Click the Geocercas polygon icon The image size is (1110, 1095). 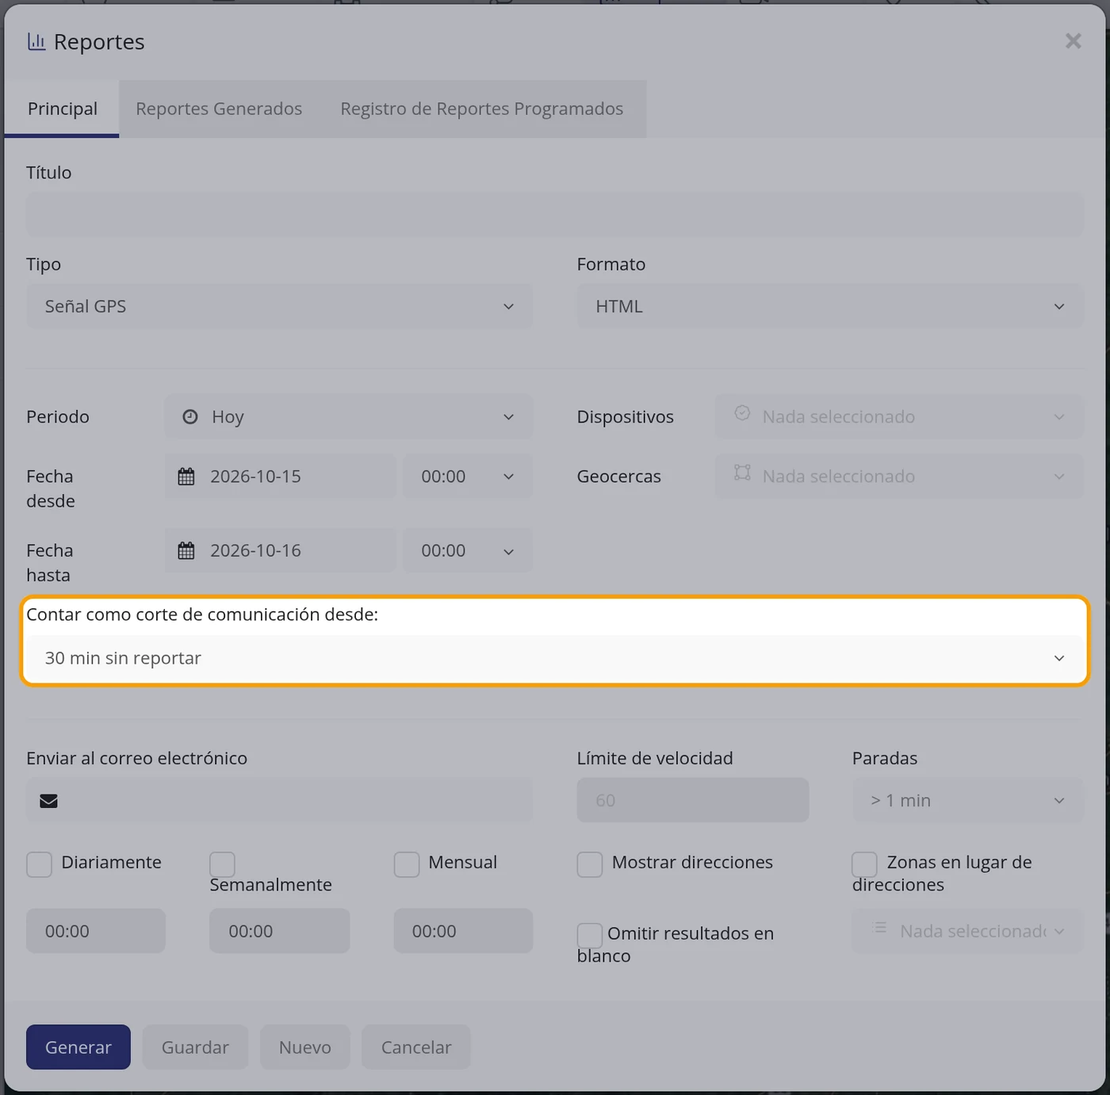pos(742,473)
